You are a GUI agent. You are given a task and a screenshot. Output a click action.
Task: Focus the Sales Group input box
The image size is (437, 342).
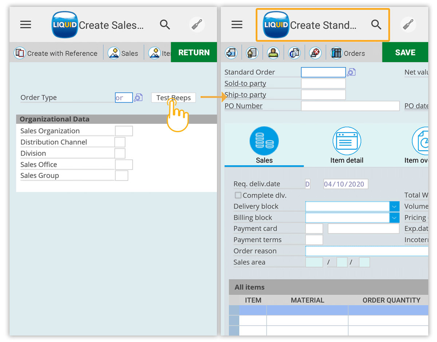tap(122, 176)
